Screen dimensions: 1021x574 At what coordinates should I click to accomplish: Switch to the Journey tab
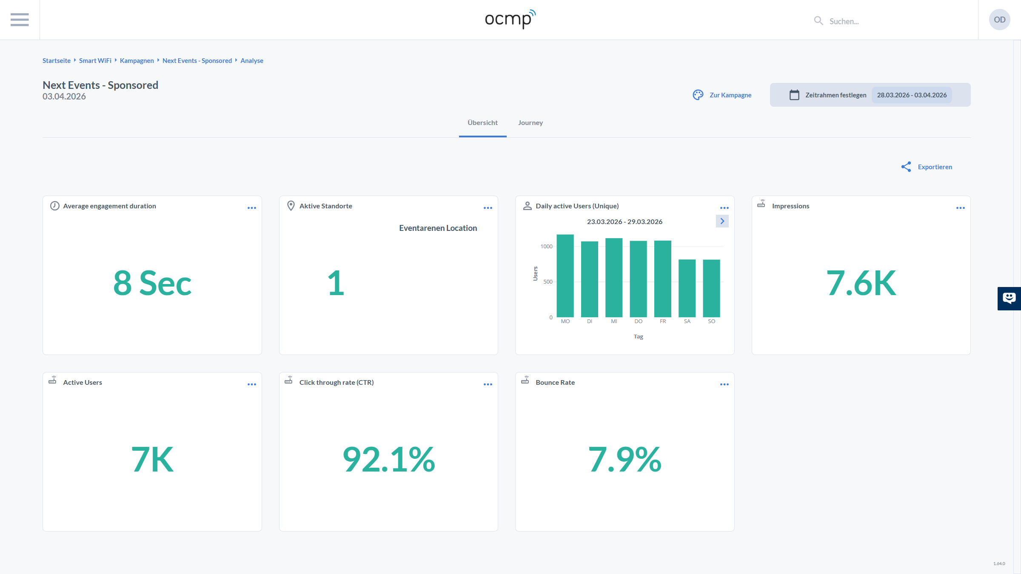click(530, 123)
